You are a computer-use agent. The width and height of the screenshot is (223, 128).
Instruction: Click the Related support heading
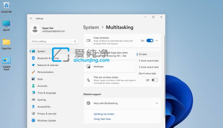coord(92,94)
